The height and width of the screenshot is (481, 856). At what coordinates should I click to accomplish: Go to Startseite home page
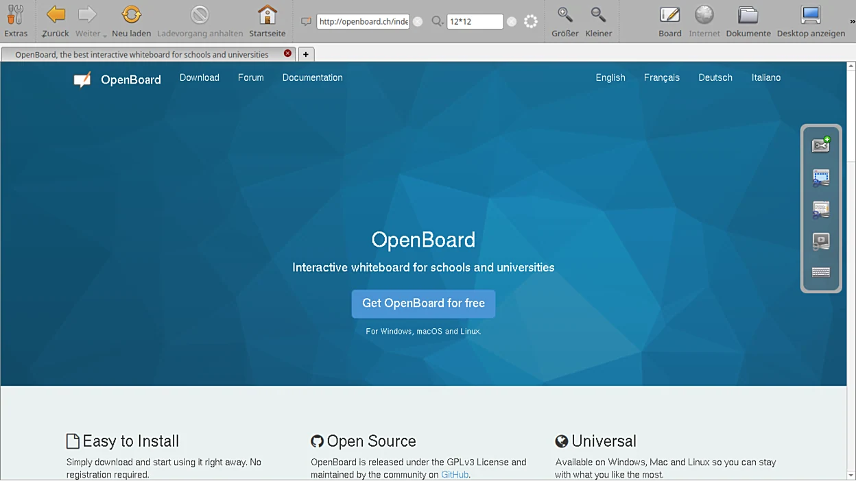tap(267, 21)
